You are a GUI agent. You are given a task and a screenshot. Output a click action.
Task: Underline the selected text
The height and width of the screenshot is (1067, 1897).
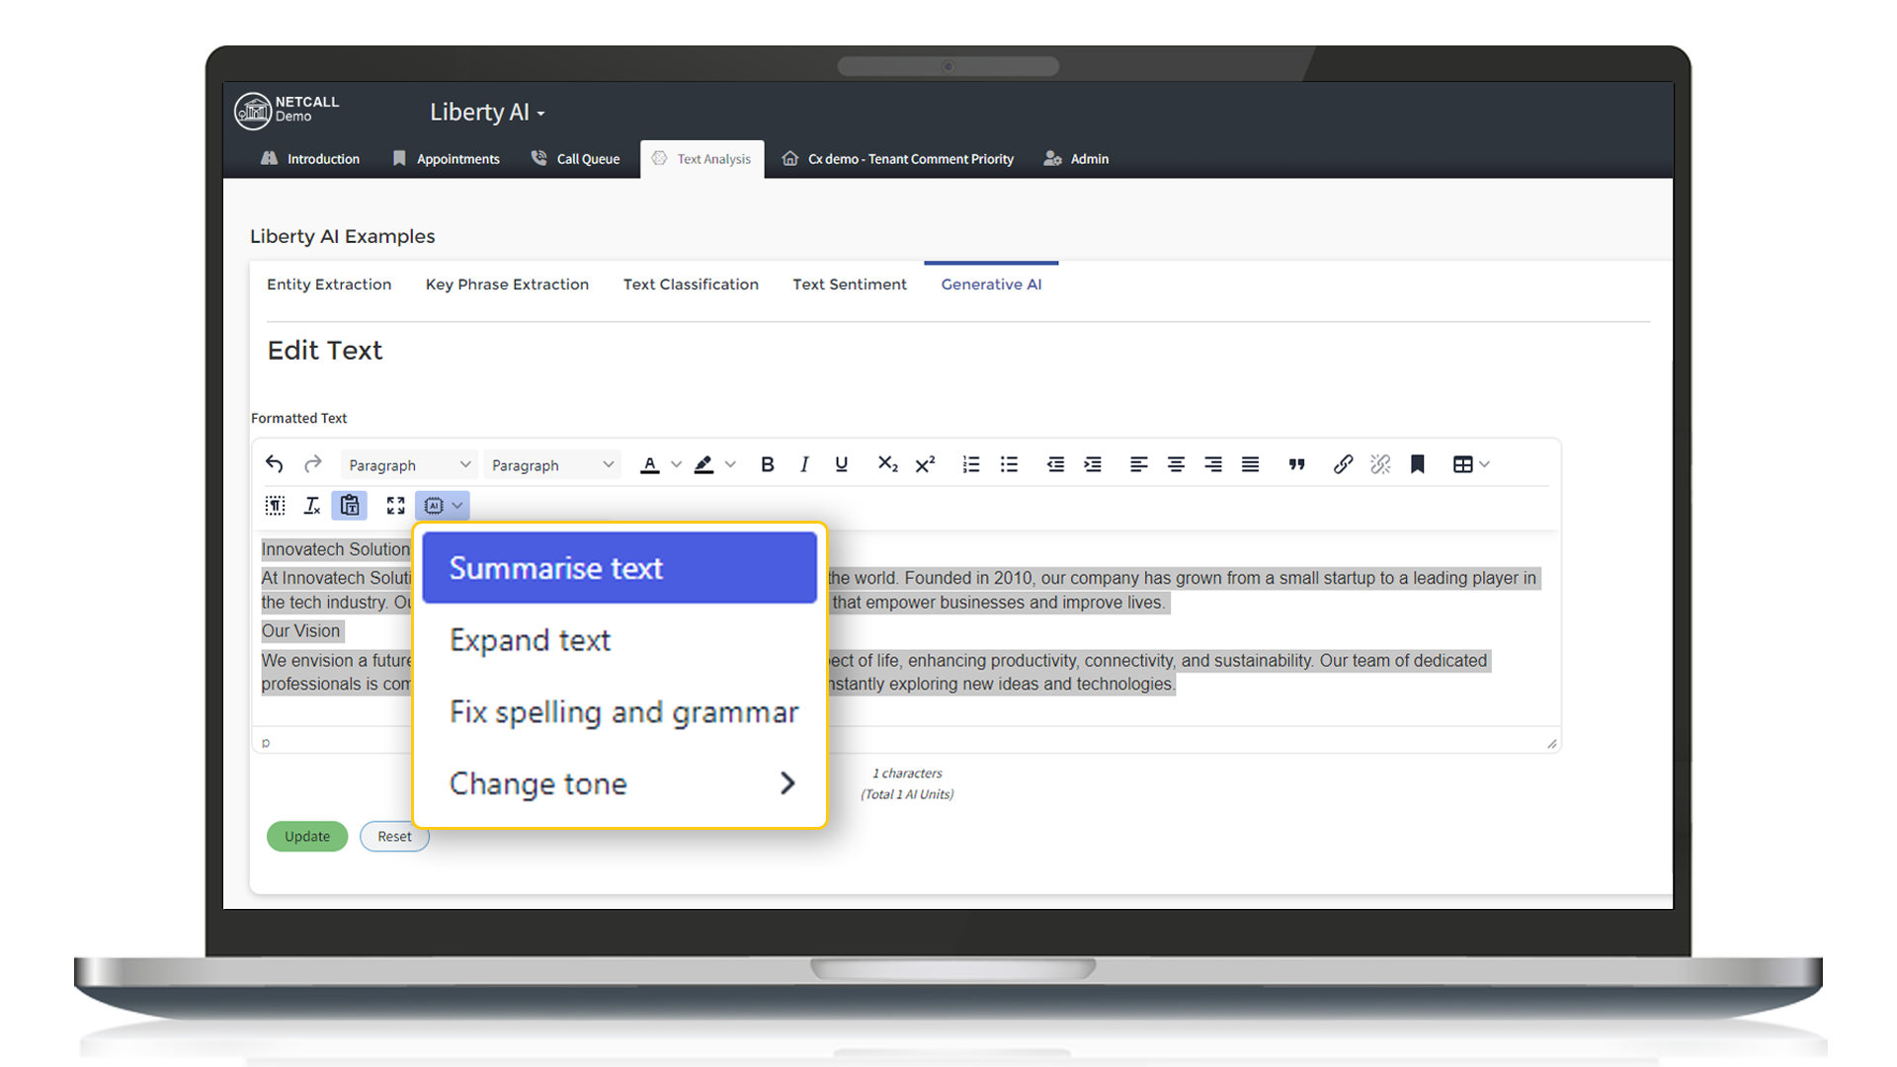point(841,463)
